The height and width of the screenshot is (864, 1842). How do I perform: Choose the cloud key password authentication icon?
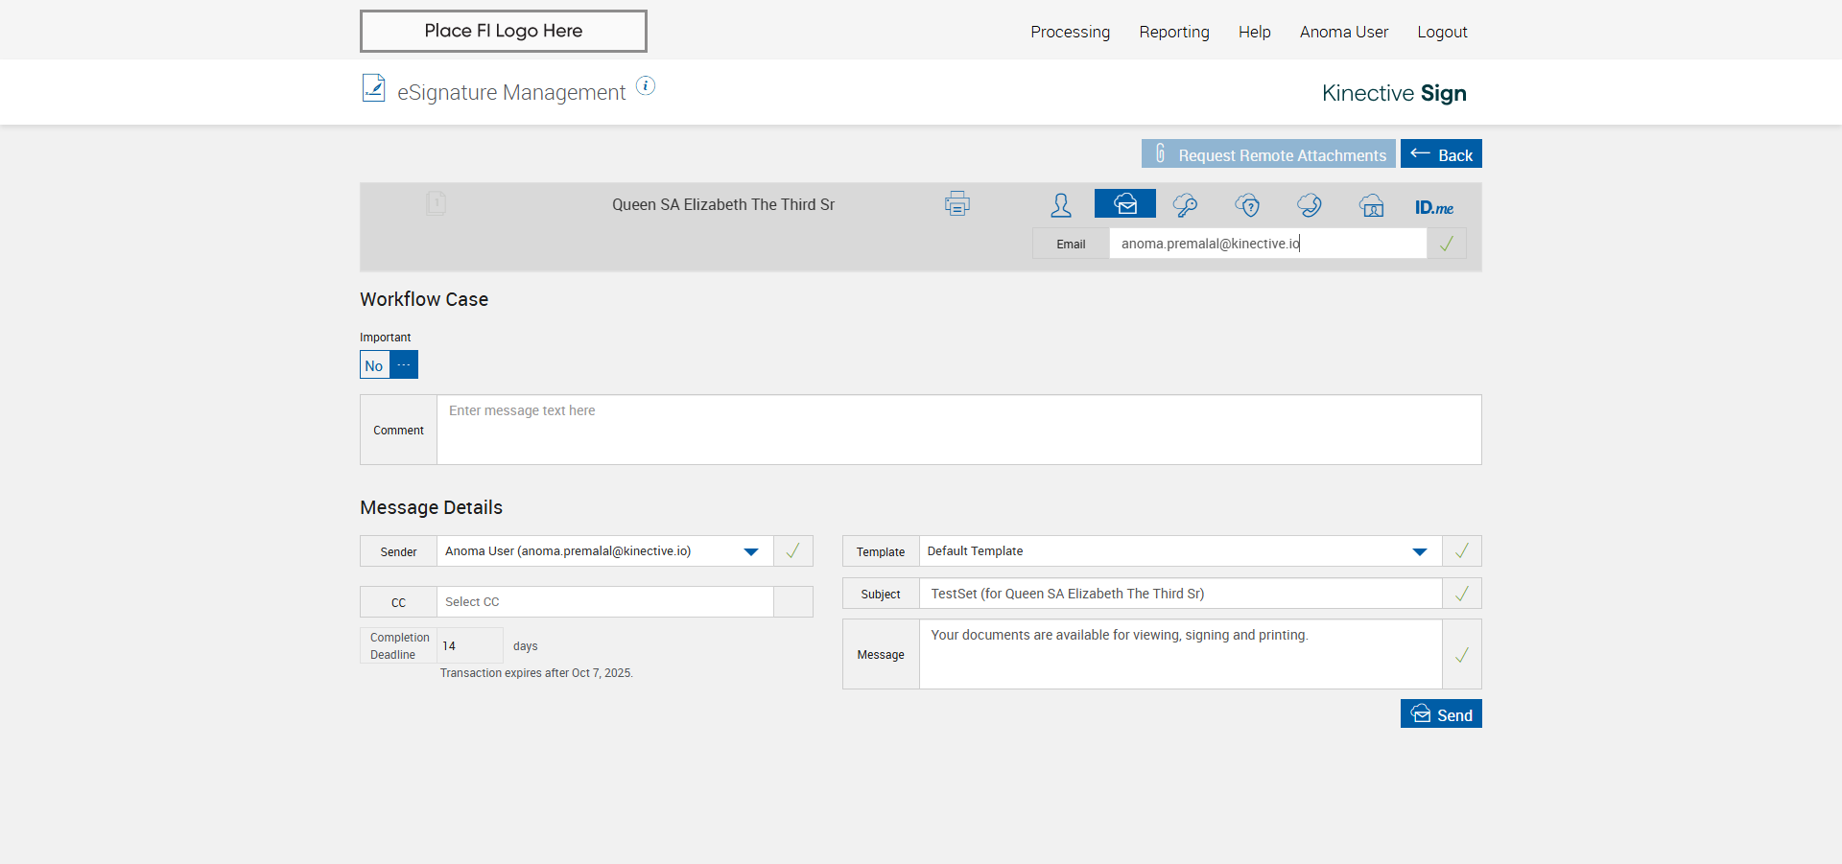pyautogui.click(x=1186, y=205)
